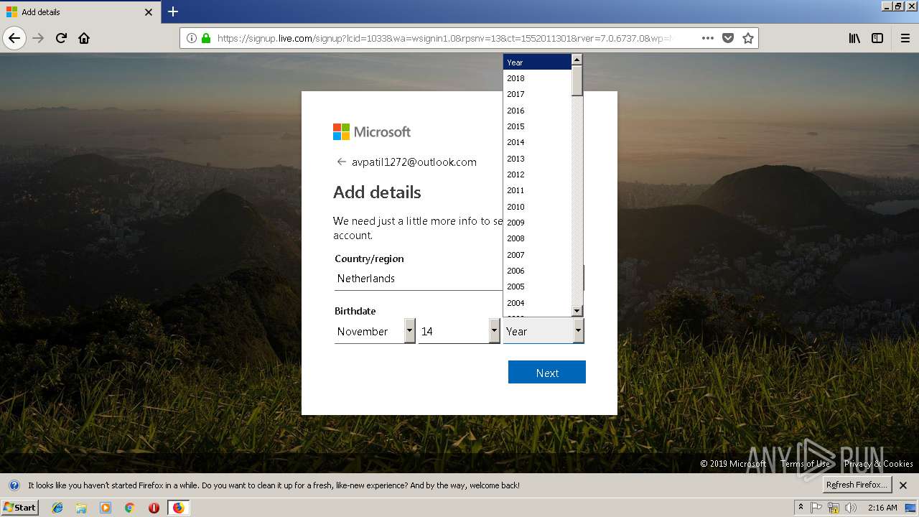The image size is (919, 517).
Task: Show sidebars icon
Action: [x=877, y=38]
